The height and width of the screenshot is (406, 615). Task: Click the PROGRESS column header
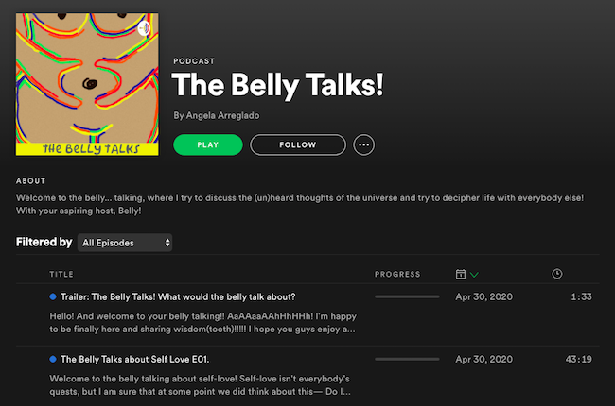(x=396, y=275)
